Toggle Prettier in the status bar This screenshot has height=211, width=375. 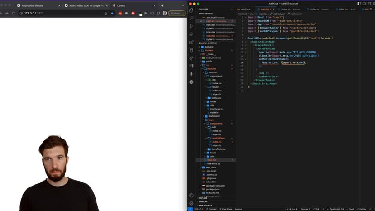[362, 209]
